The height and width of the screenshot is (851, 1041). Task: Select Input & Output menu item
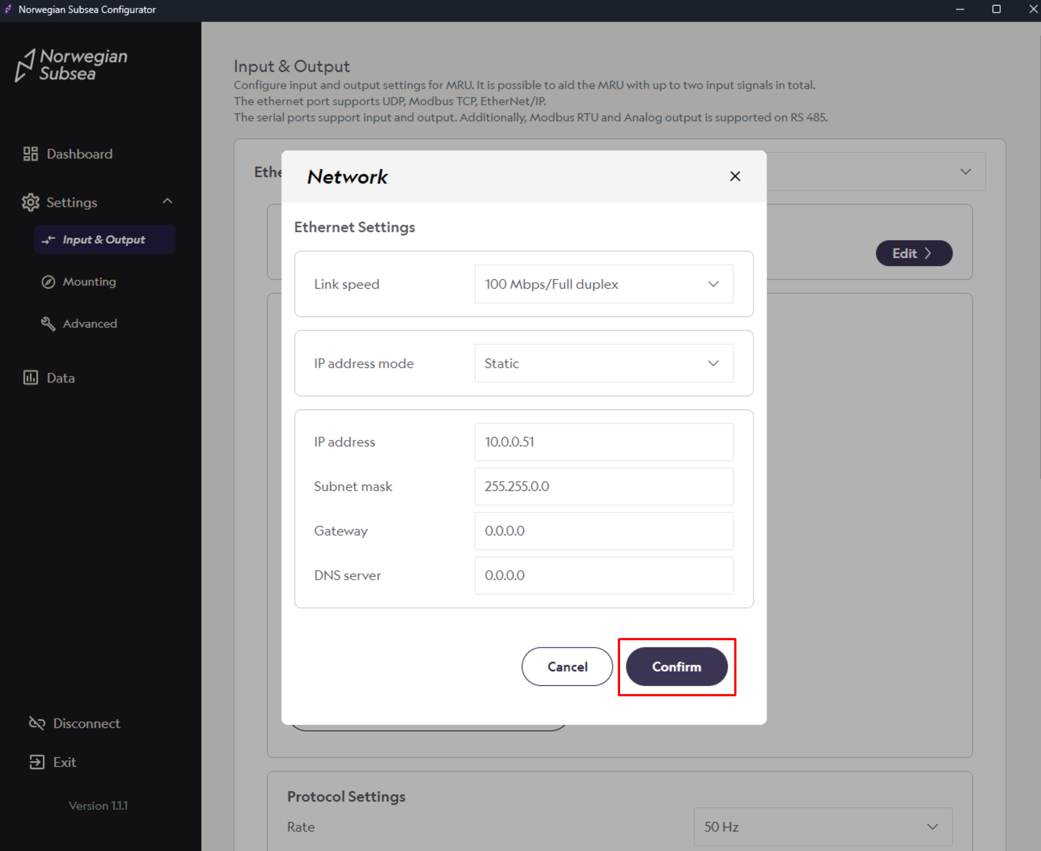[x=104, y=240]
